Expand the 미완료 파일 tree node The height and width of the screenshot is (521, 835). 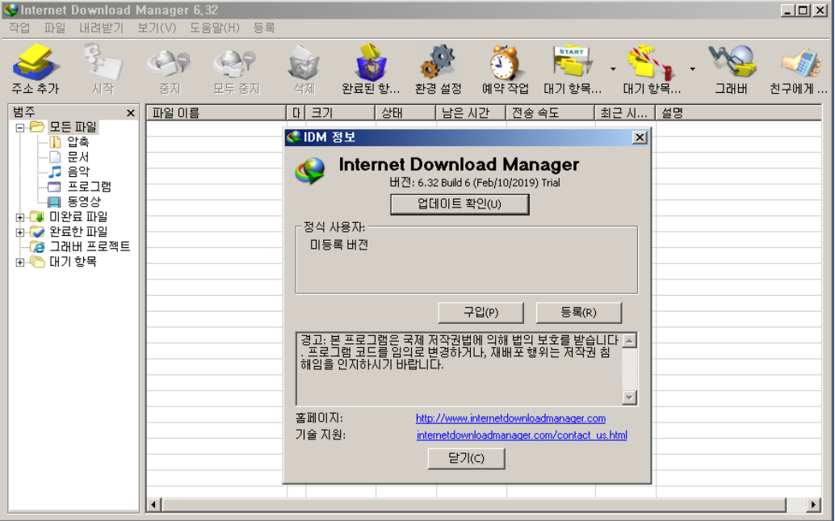19,217
